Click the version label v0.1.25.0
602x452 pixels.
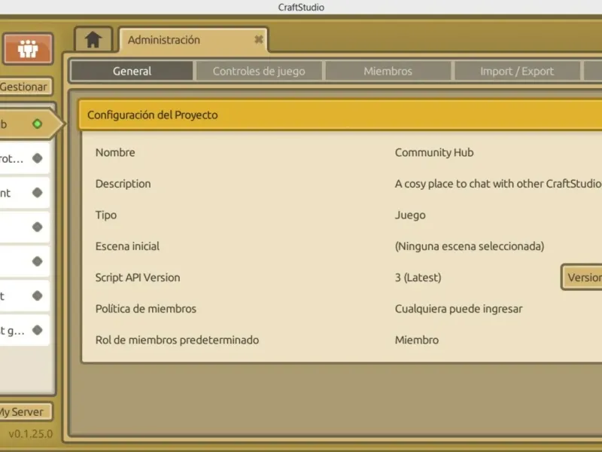point(30,434)
